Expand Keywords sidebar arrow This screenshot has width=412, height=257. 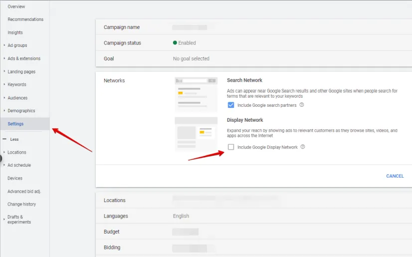4,84
